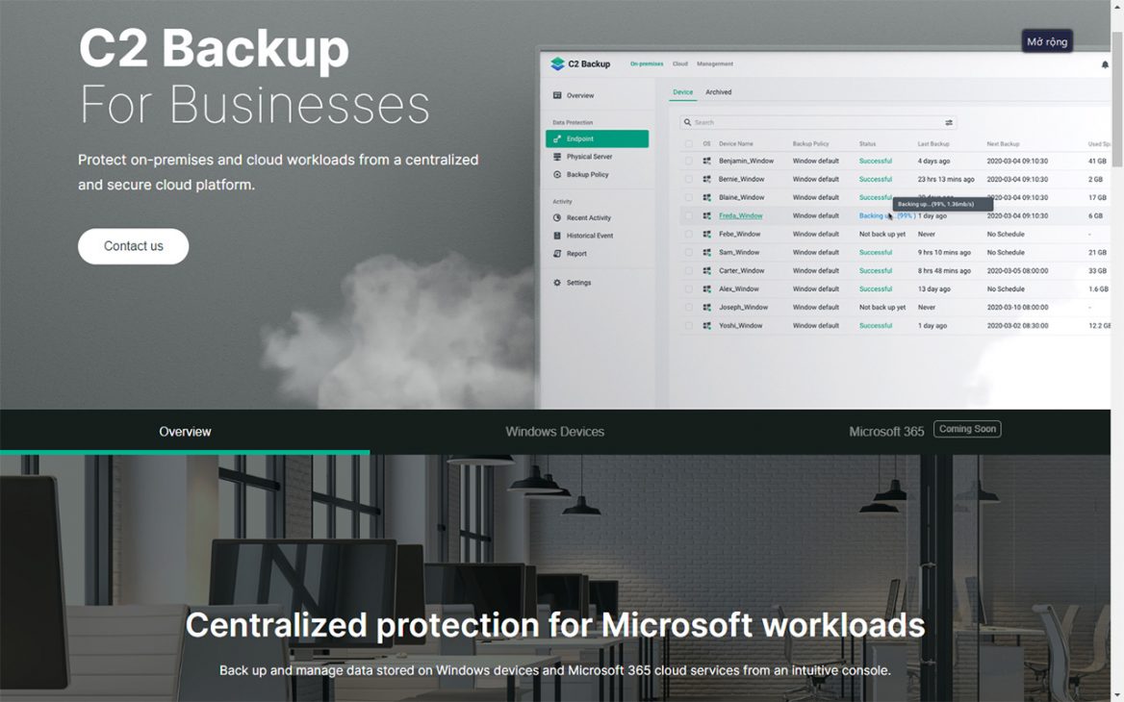Click the Windows OS icon for Febe_Window
This screenshot has height=702, width=1124.
point(706,235)
